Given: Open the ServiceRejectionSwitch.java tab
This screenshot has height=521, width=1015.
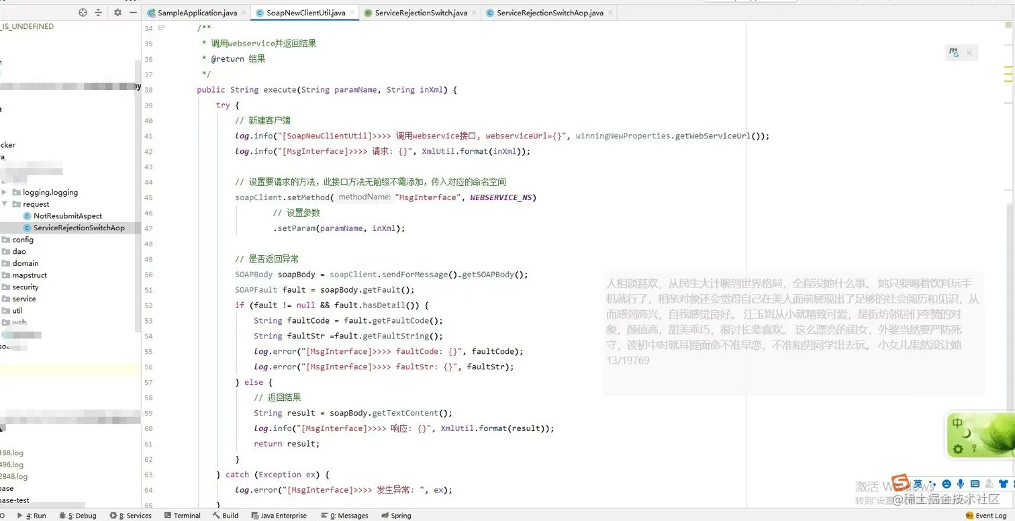Looking at the screenshot, I should tap(421, 13).
